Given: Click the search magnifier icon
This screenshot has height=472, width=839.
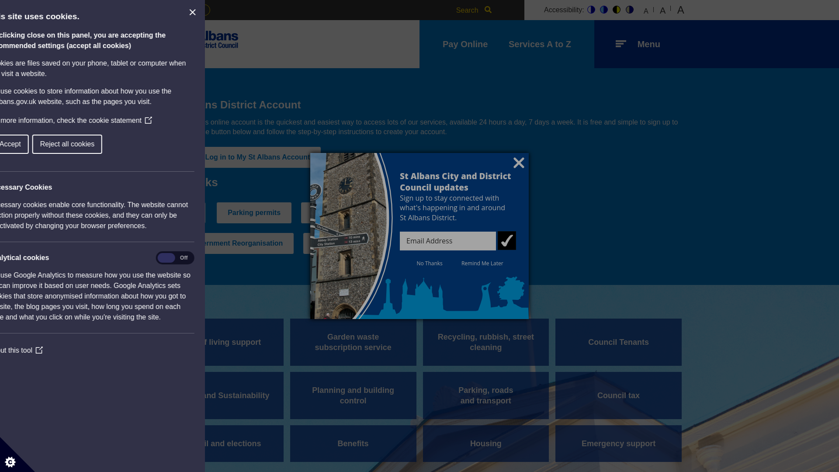Looking at the screenshot, I should tap(488, 10).
